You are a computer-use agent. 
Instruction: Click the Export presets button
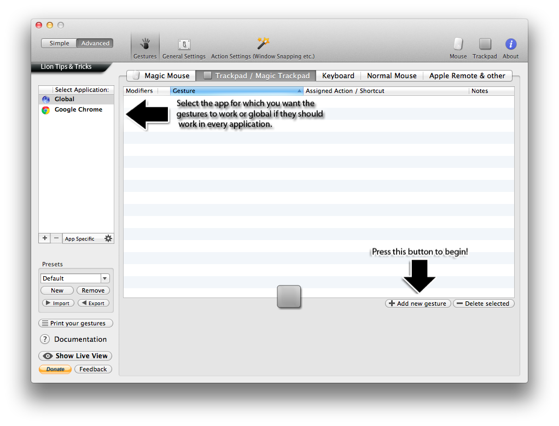click(94, 303)
